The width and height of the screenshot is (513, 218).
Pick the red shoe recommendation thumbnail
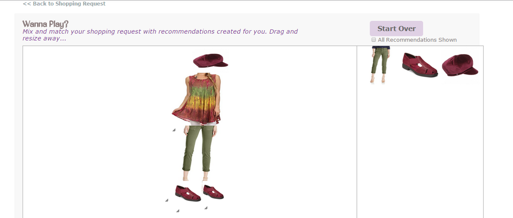(420, 64)
